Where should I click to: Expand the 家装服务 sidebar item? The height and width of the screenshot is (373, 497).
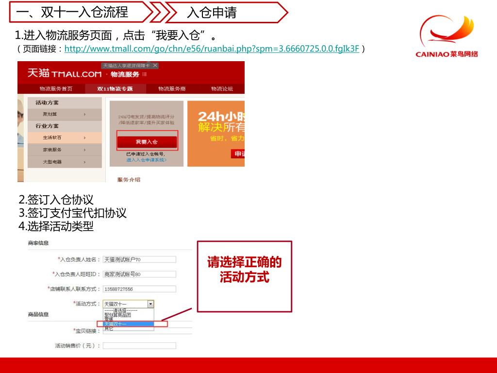pyautogui.click(x=65, y=150)
